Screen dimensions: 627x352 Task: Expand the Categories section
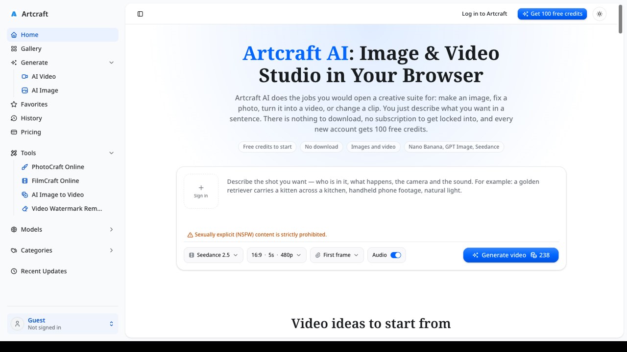coord(63,250)
